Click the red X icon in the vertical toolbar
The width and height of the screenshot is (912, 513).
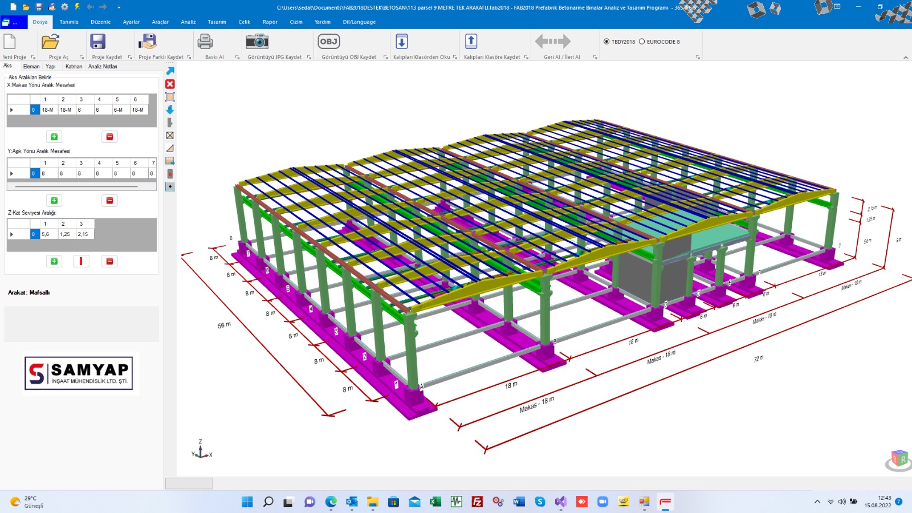(170, 84)
